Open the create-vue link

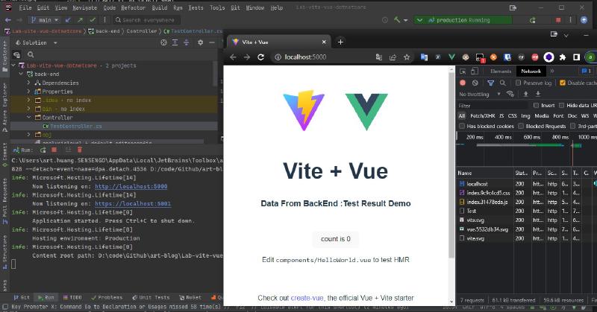click(x=307, y=297)
